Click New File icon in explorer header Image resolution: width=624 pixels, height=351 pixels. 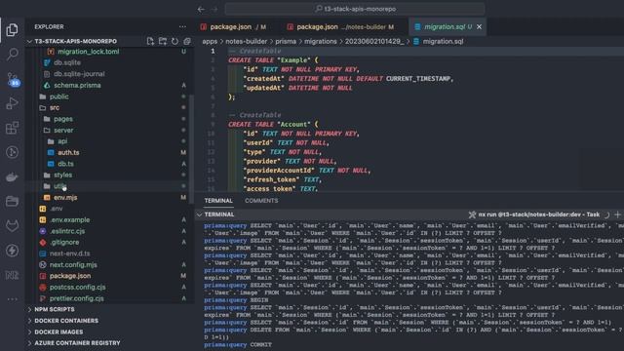pos(150,41)
